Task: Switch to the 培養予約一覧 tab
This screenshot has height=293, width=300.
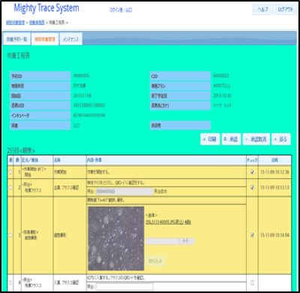Action: click(x=16, y=39)
